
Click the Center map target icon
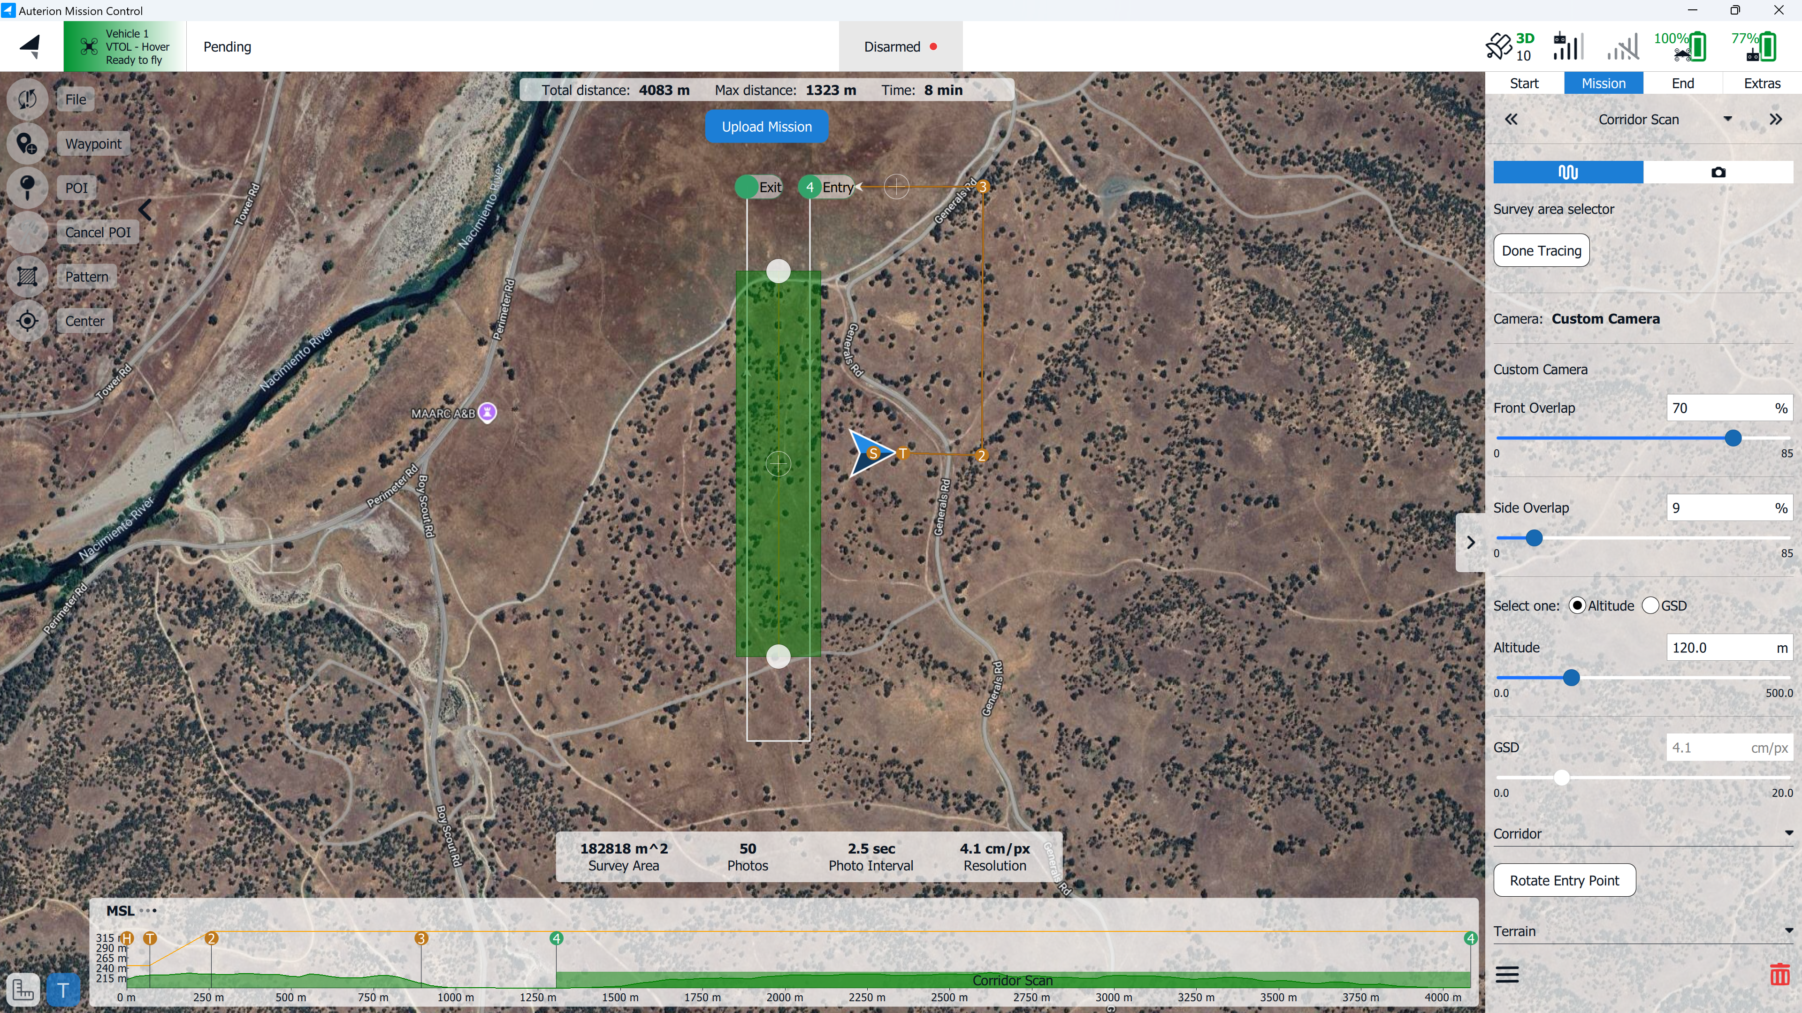pos(27,321)
